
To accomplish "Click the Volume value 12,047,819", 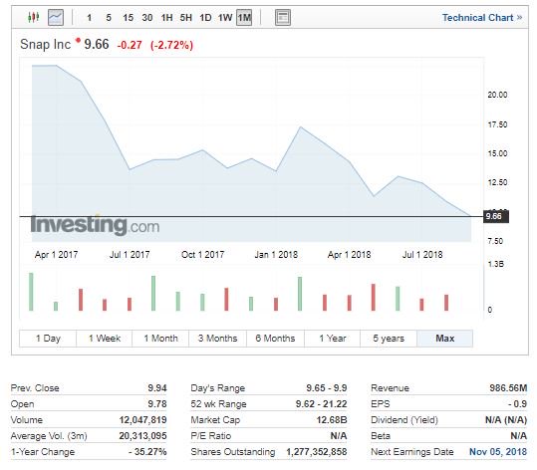I will pyautogui.click(x=142, y=420).
